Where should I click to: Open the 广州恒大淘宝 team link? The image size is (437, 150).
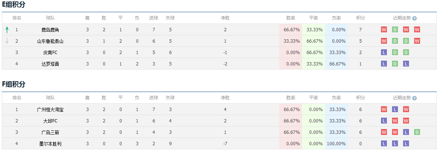coord(50,109)
